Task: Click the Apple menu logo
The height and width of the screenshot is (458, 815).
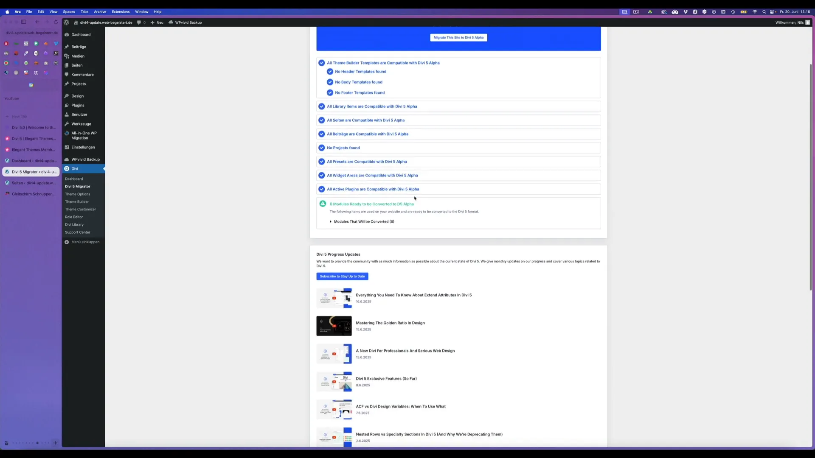Action: pyautogui.click(x=7, y=12)
